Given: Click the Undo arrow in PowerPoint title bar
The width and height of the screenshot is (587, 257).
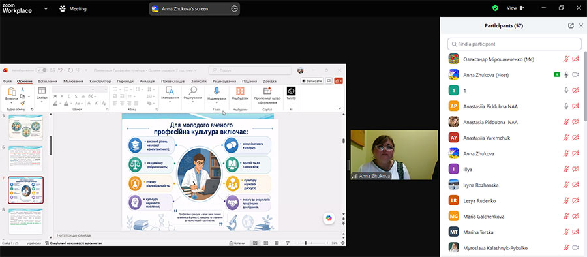Looking at the screenshot, I should point(60,70).
